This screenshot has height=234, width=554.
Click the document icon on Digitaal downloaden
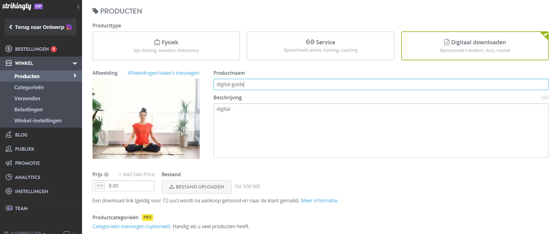click(x=447, y=42)
